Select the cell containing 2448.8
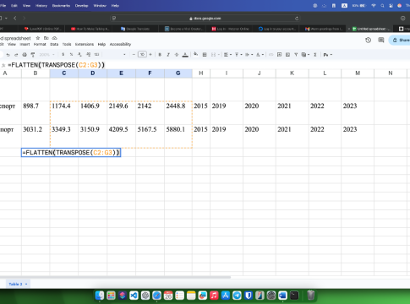 click(x=178, y=112)
